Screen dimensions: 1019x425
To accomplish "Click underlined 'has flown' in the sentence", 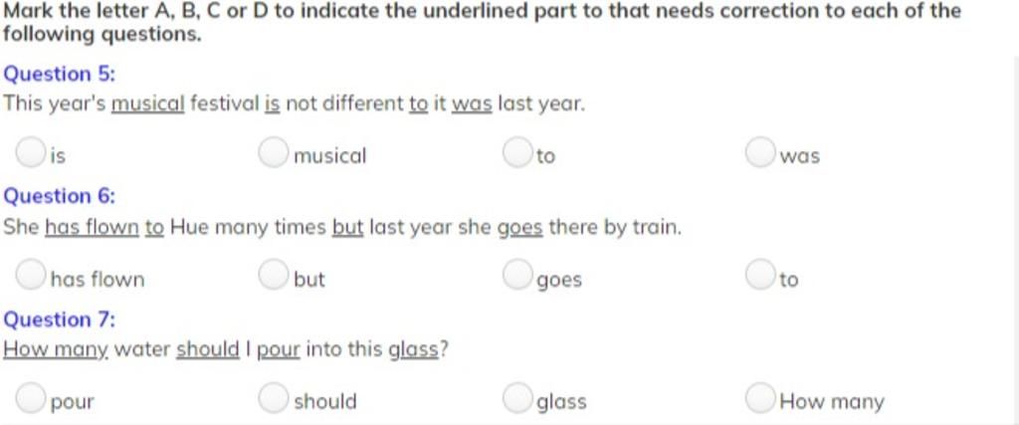I will [93, 228].
